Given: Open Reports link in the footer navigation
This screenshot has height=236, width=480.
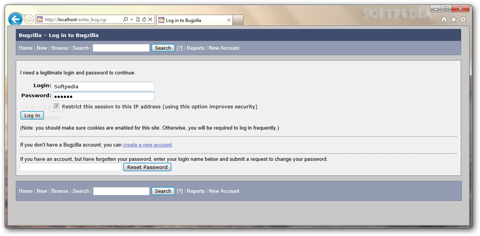Looking at the screenshot, I should coord(196,191).
